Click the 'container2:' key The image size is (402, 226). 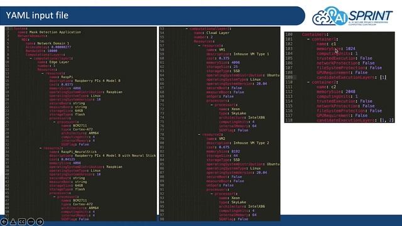click(x=325, y=82)
